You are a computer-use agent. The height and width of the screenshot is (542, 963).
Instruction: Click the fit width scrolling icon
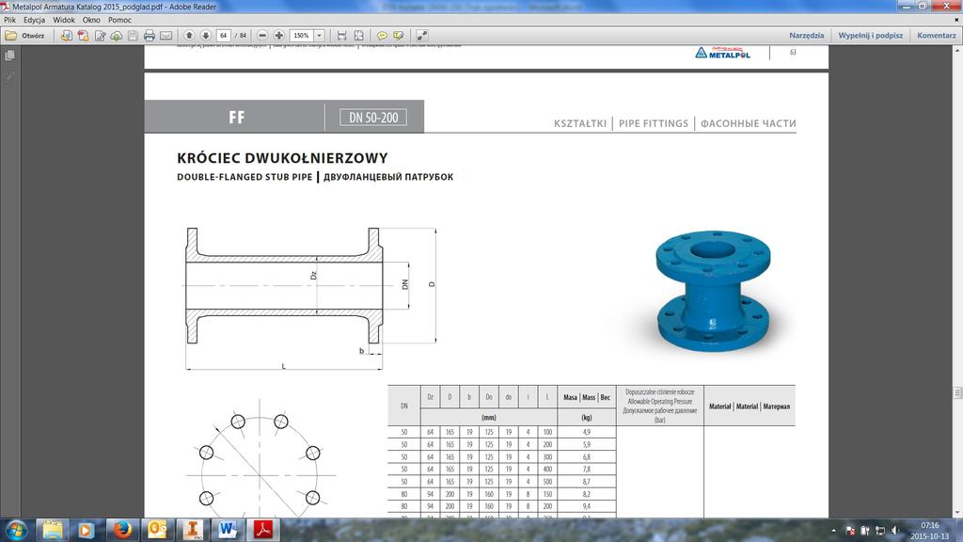[342, 36]
